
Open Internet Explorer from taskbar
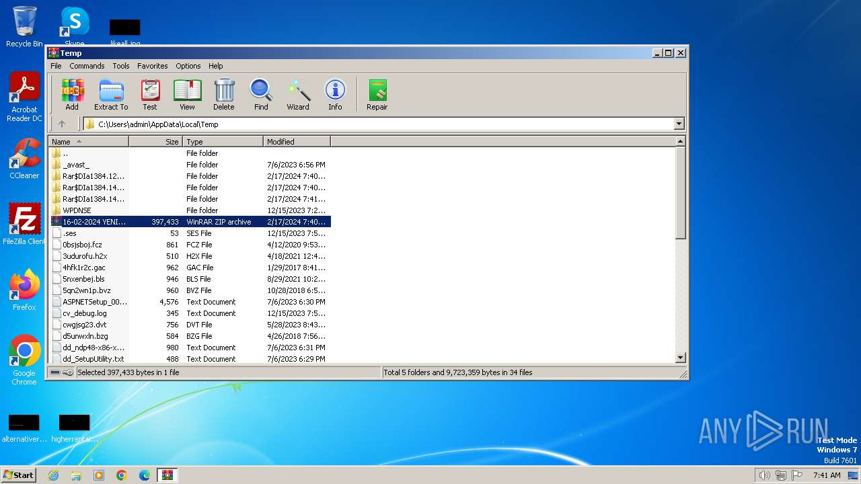53,475
